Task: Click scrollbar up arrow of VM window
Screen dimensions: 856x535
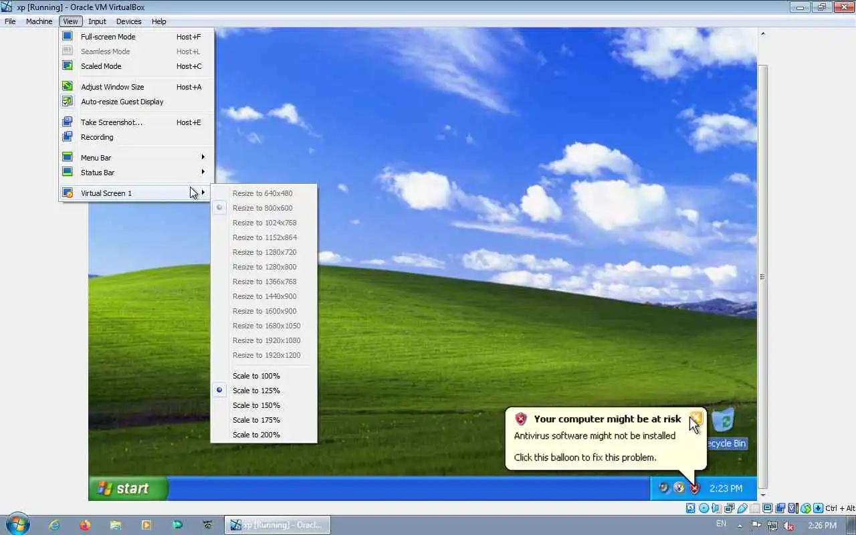Action: click(x=762, y=33)
